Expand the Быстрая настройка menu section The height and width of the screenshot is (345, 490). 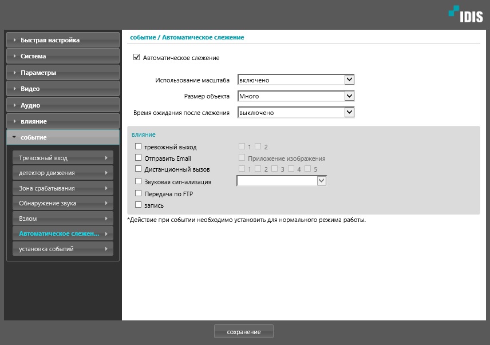[x=63, y=40]
